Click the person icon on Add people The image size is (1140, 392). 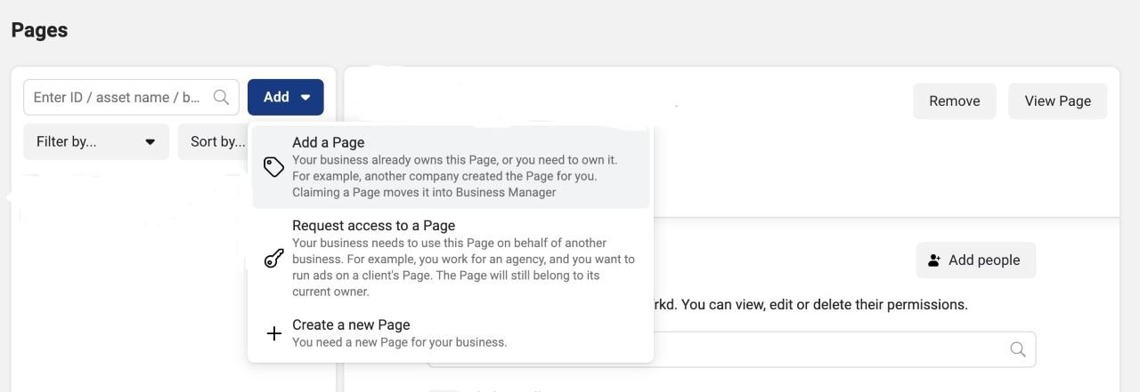(x=934, y=260)
